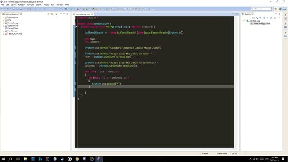Screen dimensions: 288x162
Task: Open Task View on the taskbar
Action: (x=18, y=159)
